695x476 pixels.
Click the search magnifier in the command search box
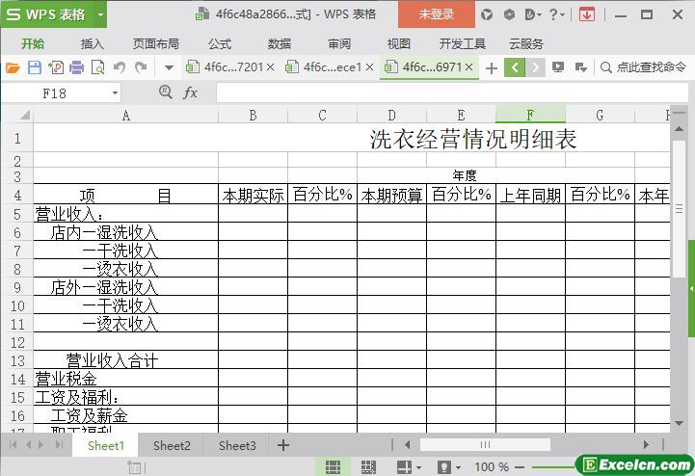606,67
